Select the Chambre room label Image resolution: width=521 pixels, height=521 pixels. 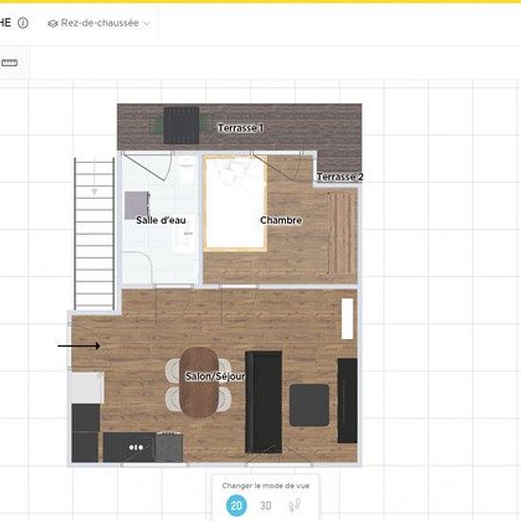click(x=280, y=220)
